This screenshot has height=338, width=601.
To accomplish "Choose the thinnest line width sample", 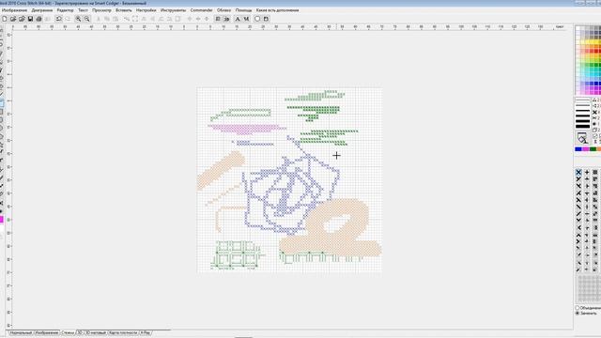I will [x=582, y=100].
